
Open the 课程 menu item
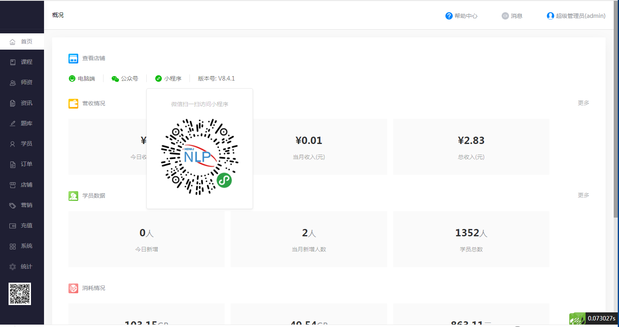(22, 62)
